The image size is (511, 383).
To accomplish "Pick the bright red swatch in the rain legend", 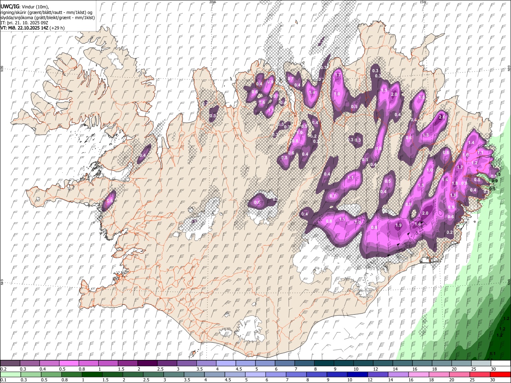I will pyautogui.click(x=500, y=374).
